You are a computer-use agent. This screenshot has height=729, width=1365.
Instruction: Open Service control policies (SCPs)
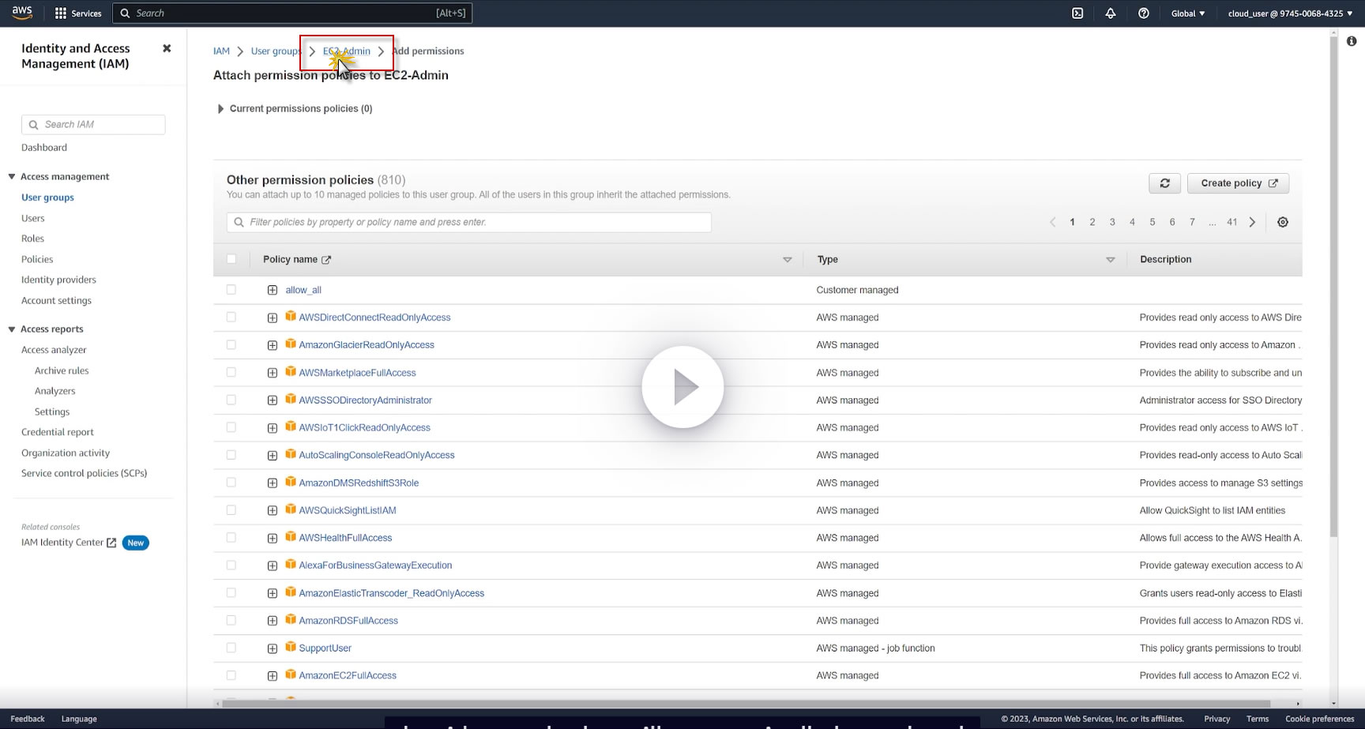click(x=84, y=473)
